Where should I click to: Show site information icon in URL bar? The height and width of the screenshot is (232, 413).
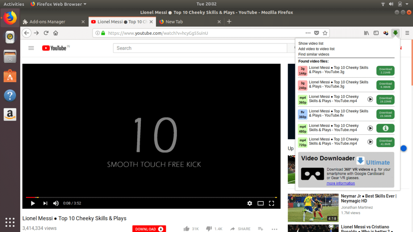pos(97,33)
